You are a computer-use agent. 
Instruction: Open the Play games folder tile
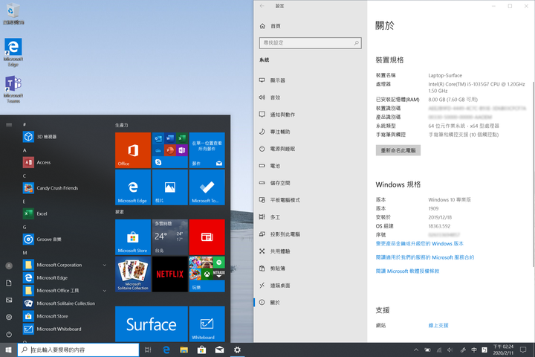coord(207,274)
